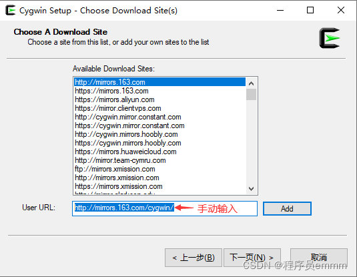Click scroll up arrow of sites list
Image resolution: width=357 pixels, height=277 pixels.
252,83
